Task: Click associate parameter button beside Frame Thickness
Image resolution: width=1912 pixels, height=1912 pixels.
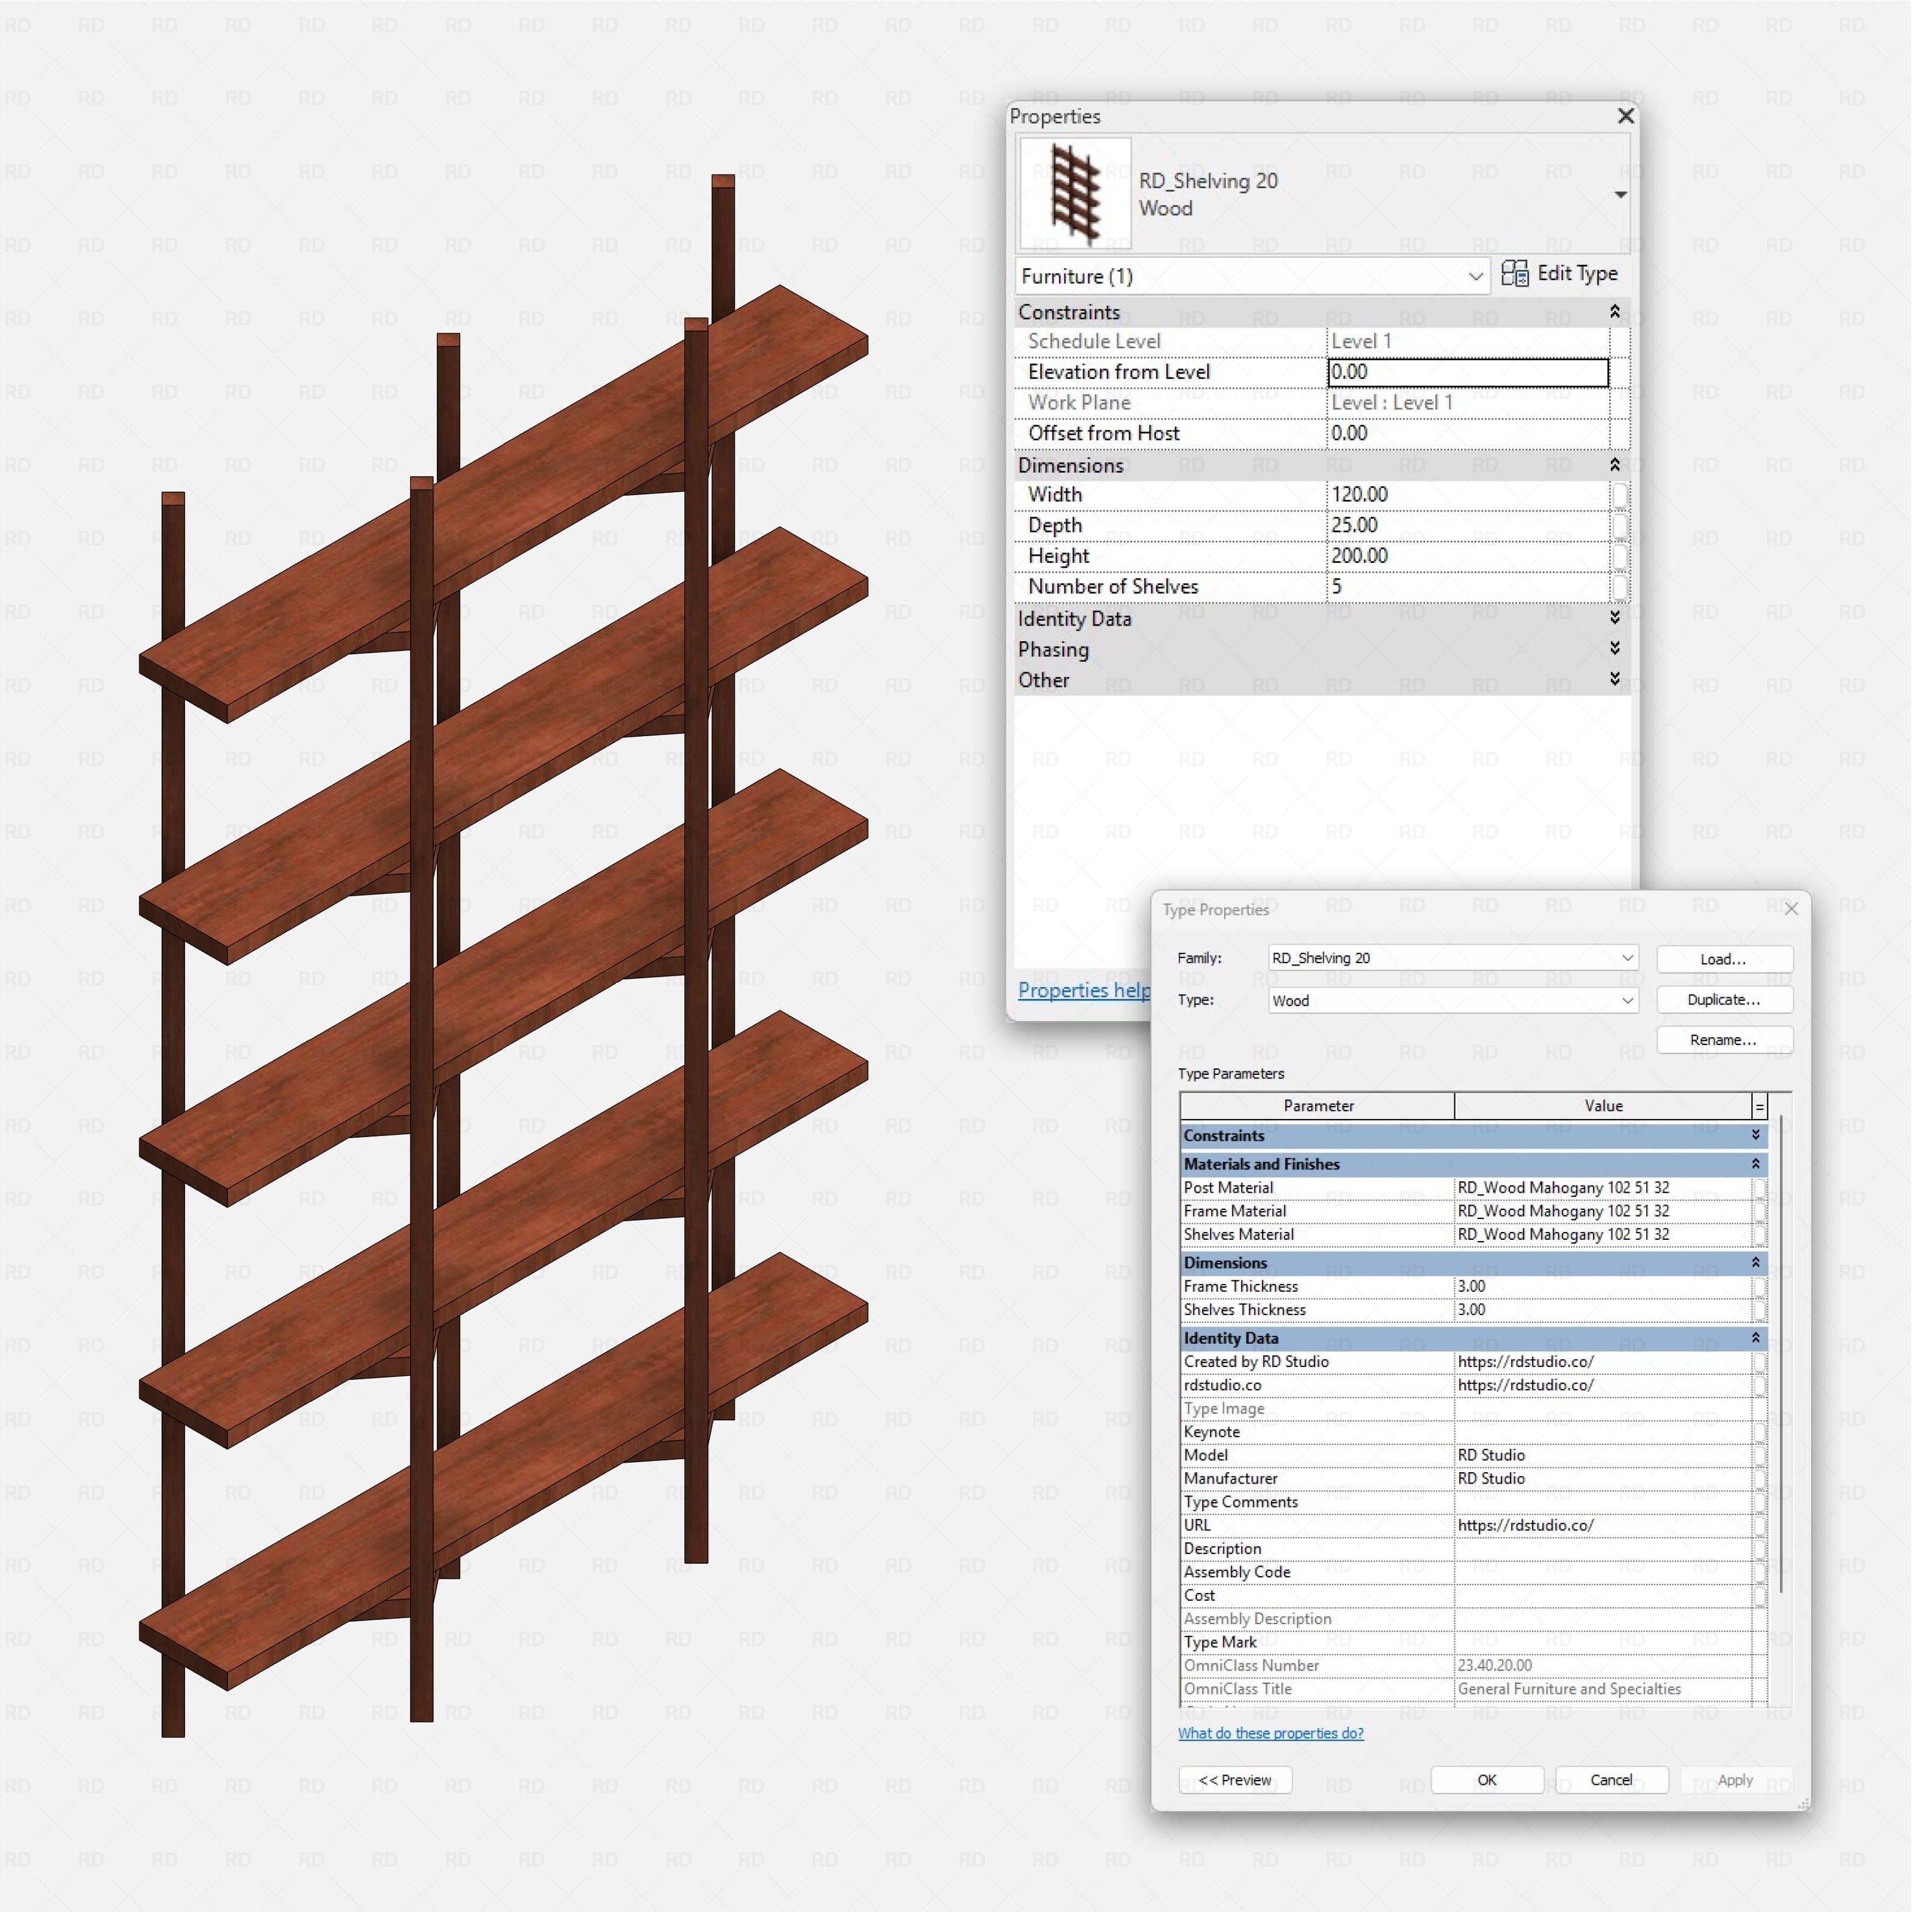Action: click(x=1760, y=1286)
